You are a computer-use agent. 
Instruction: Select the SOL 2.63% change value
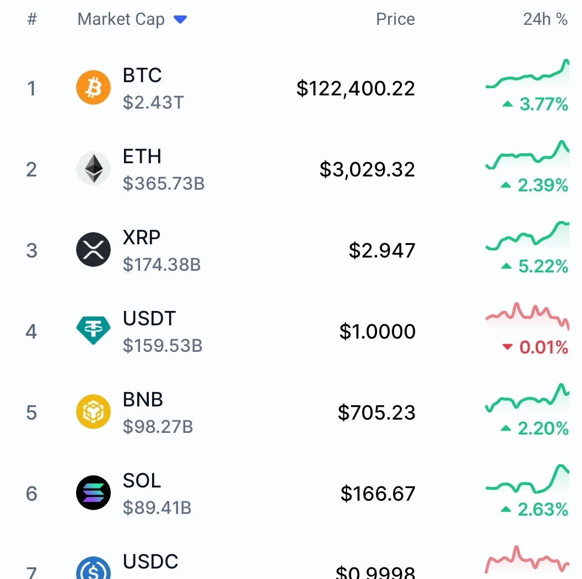coord(543,509)
